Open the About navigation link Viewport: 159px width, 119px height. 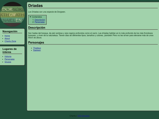[x=7, y=38]
